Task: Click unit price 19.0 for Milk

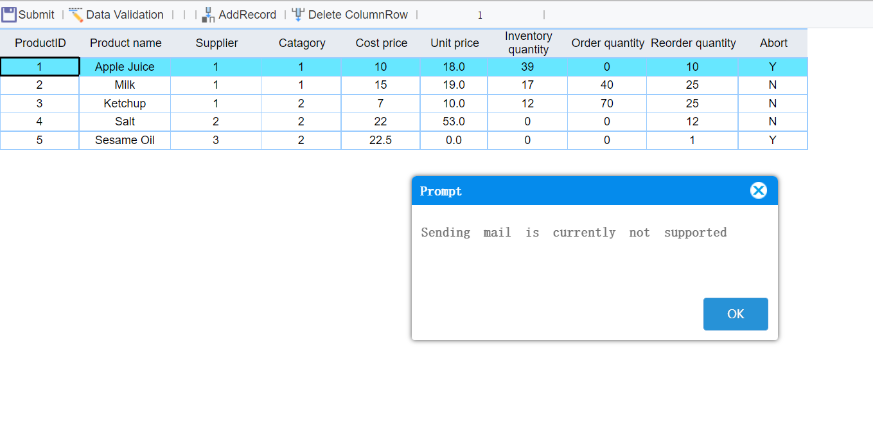Action: (x=454, y=85)
